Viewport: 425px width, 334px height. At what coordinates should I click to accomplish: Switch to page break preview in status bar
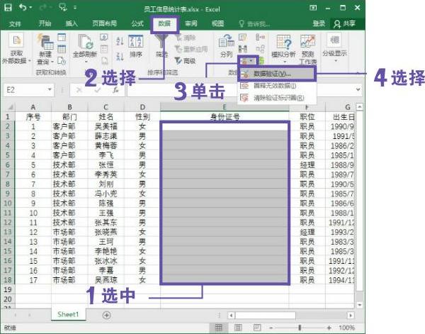click(257, 328)
